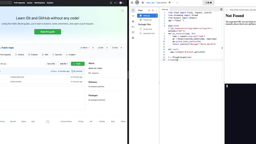Expand the Watch dropdown
Viewport: 256px width, 144px height.
[85, 48]
